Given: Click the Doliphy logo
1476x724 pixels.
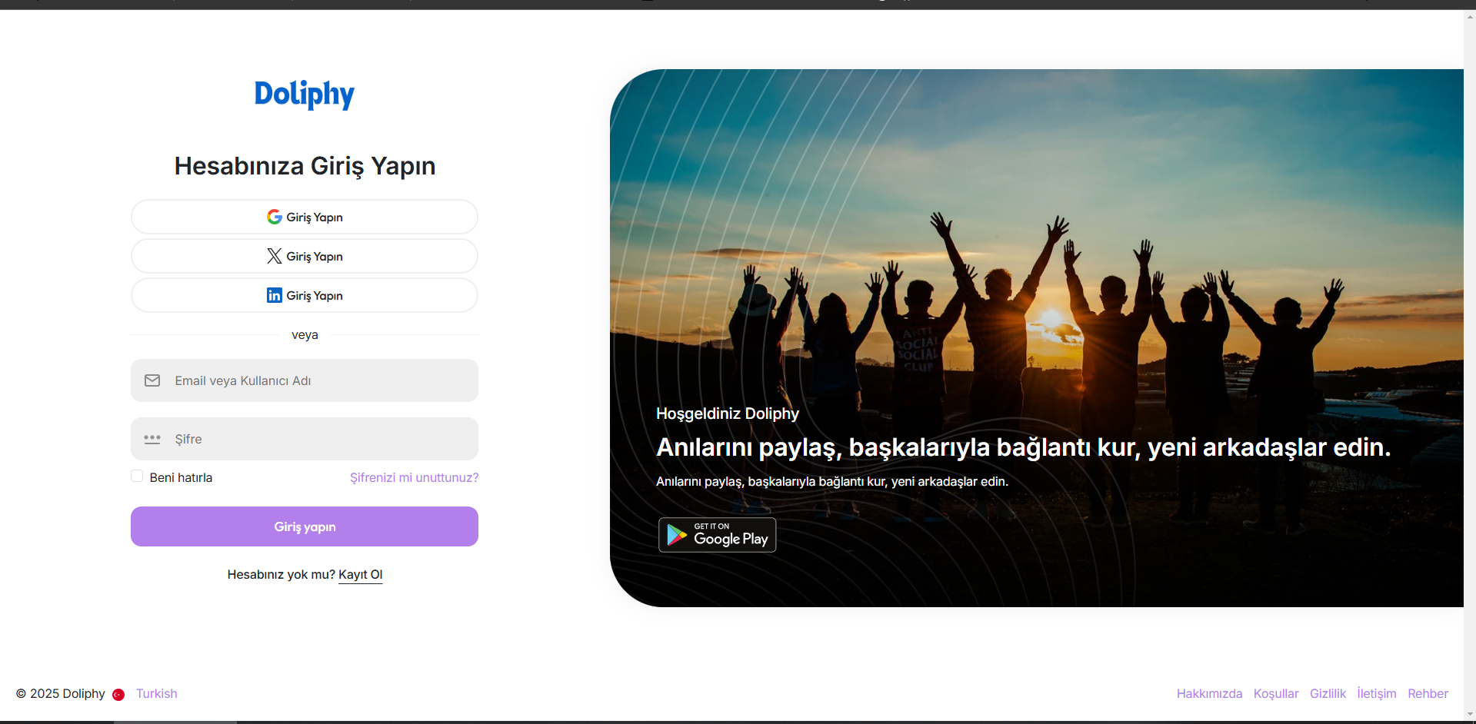Looking at the screenshot, I should pyautogui.click(x=305, y=94).
